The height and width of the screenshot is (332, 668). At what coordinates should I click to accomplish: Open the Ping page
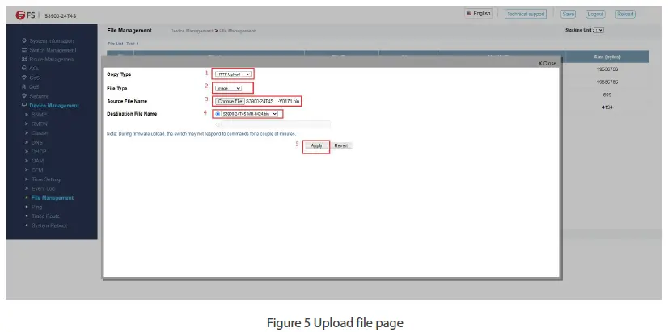37,207
